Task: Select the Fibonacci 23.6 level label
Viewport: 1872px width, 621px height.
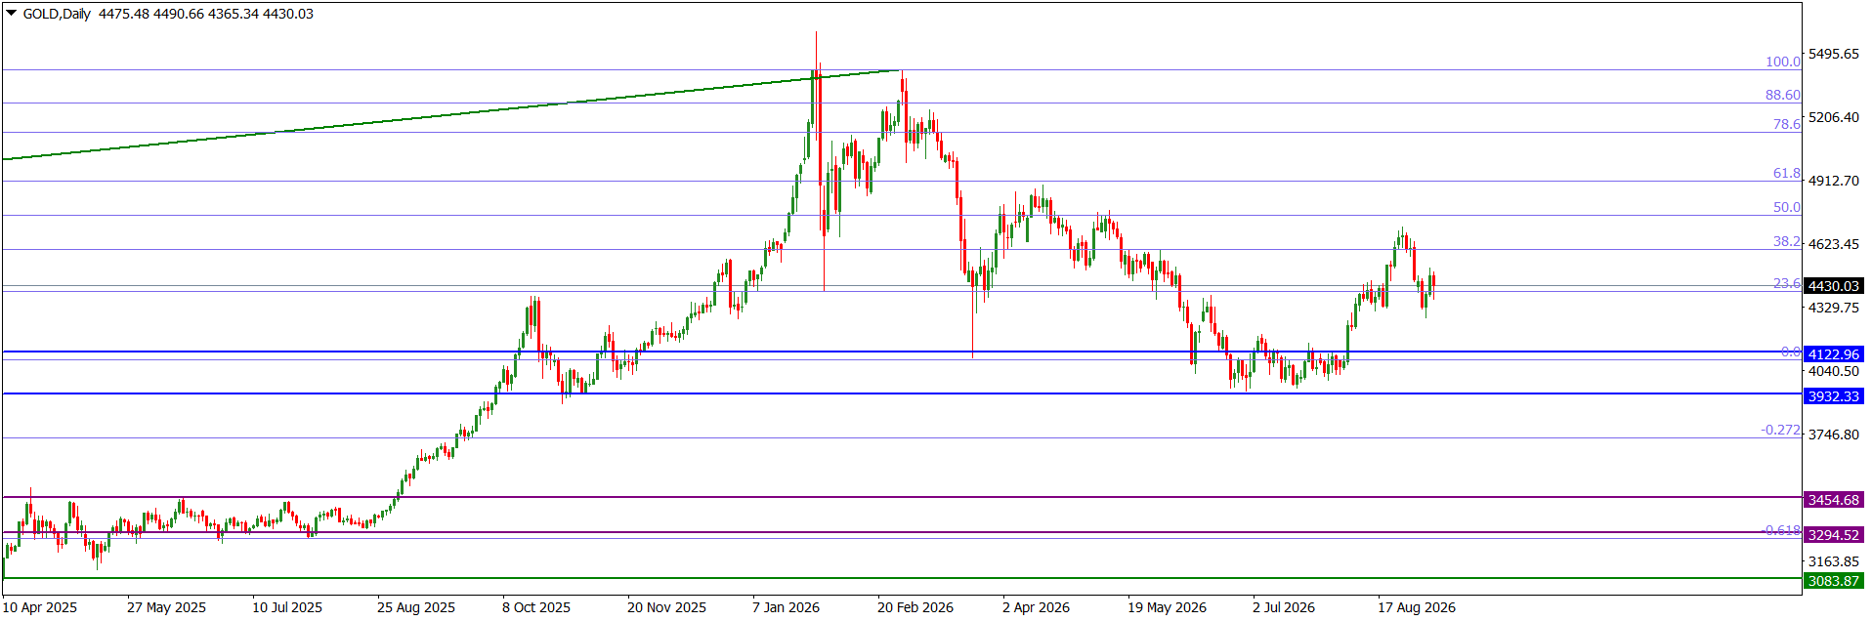Action: tap(1786, 283)
